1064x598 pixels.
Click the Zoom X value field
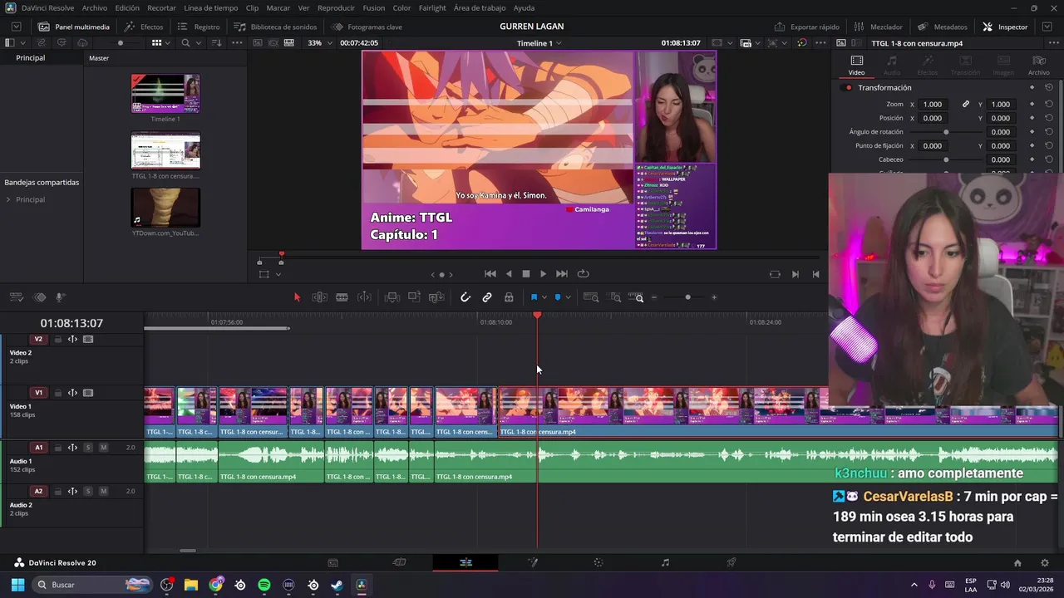coord(933,104)
